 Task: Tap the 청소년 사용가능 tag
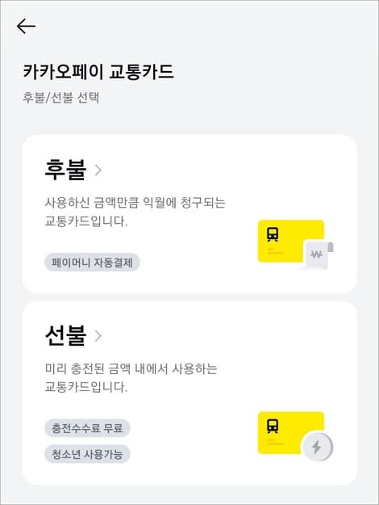point(87,454)
